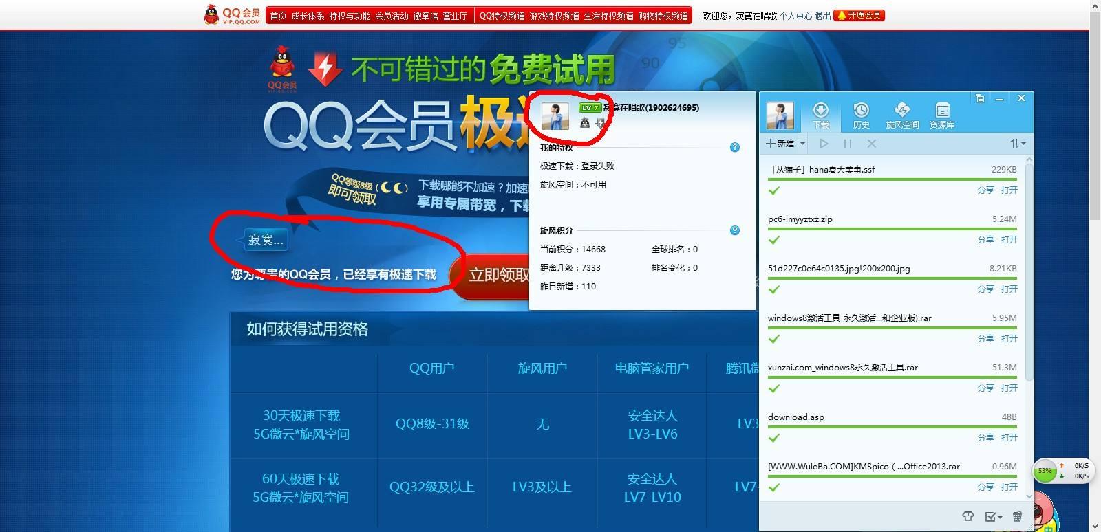Click 打开 for xunzai.com_windows8 rar

[1009, 388]
